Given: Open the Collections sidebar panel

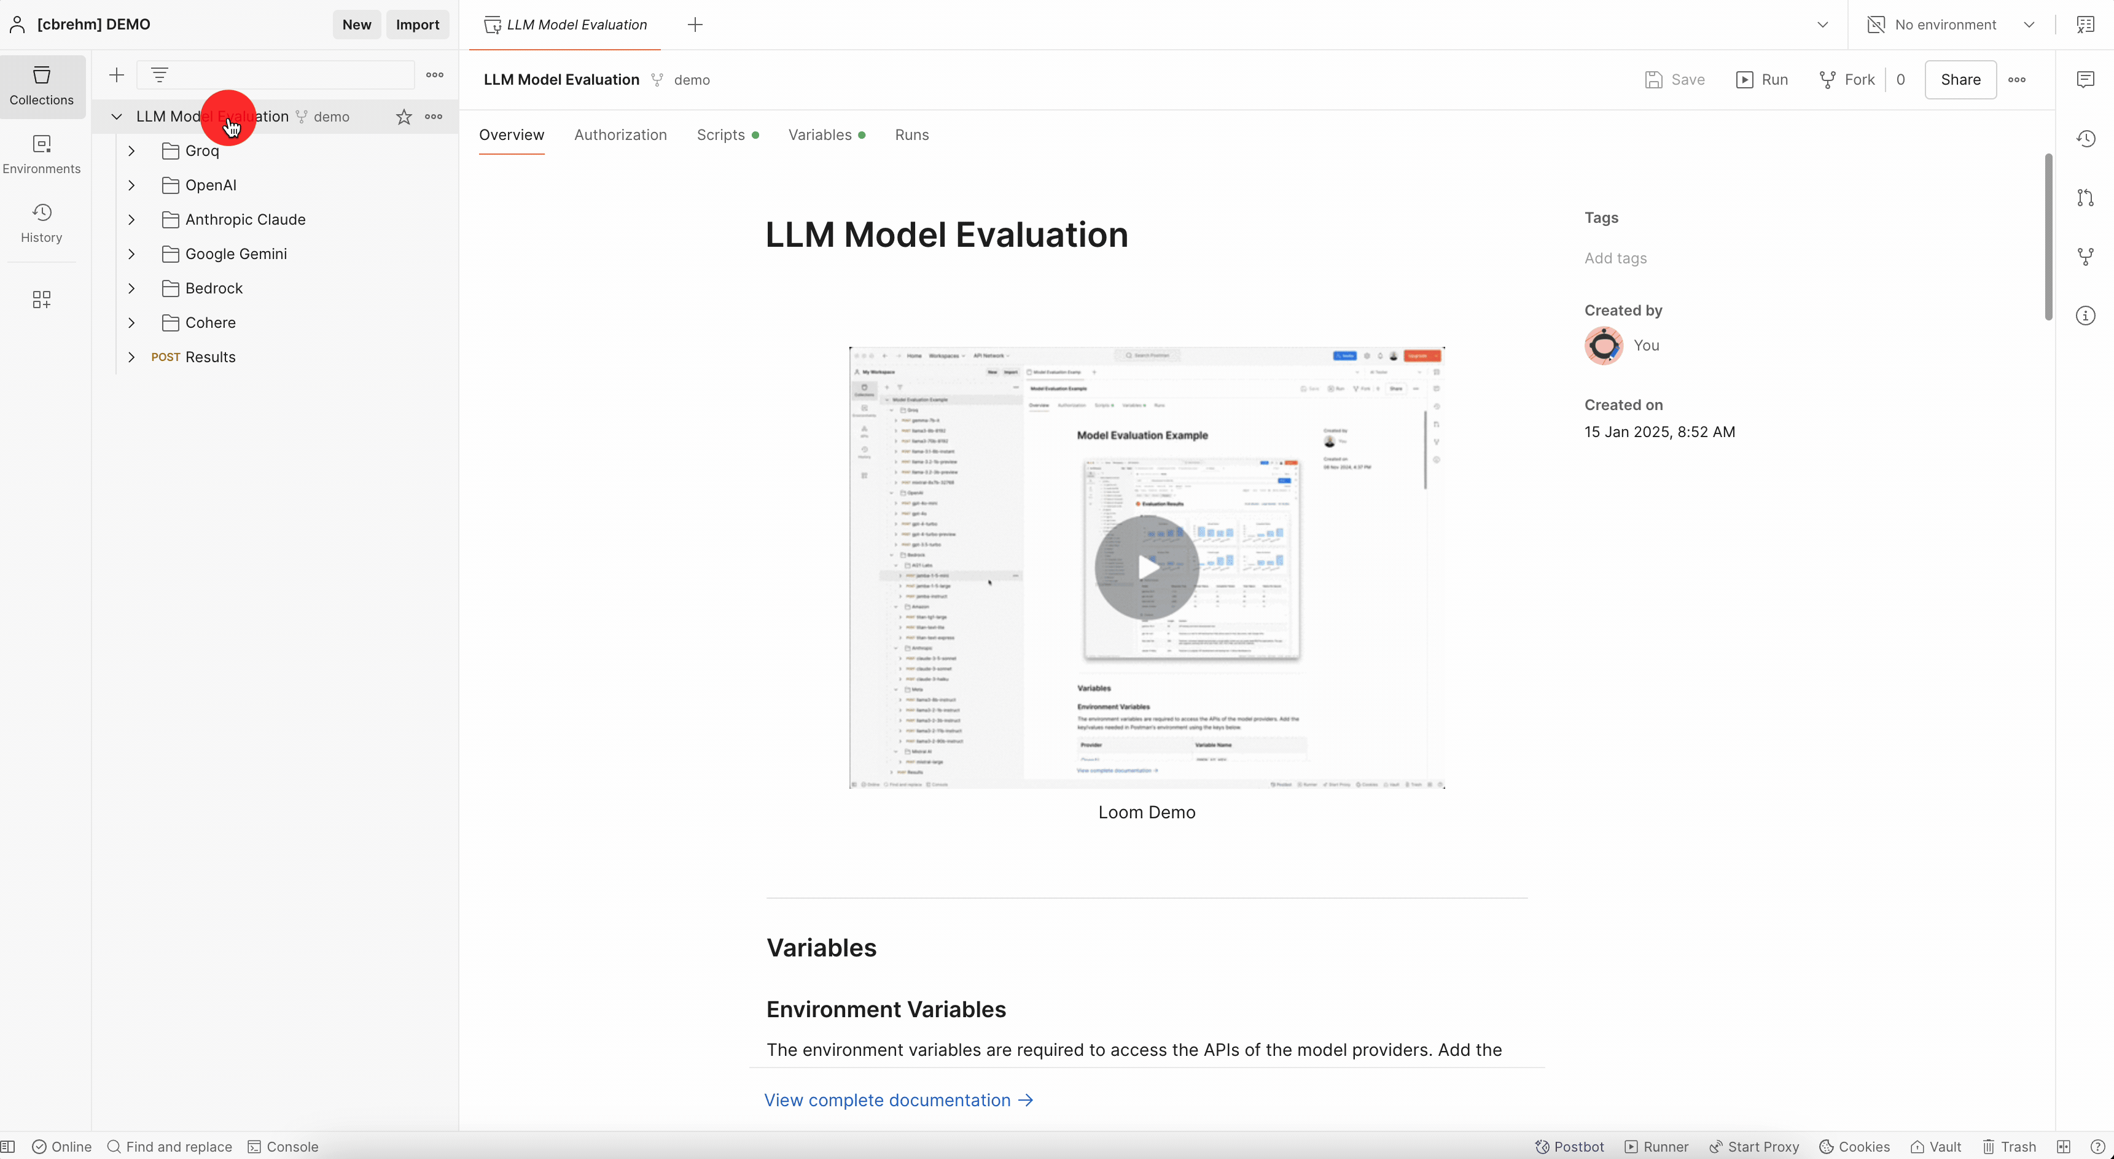Looking at the screenshot, I should (42, 86).
